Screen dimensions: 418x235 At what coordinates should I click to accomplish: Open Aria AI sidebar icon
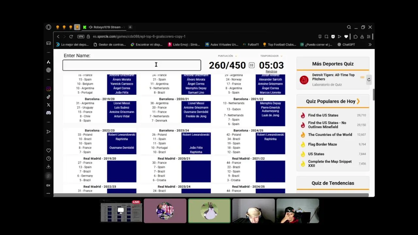(x=48, y=62)
